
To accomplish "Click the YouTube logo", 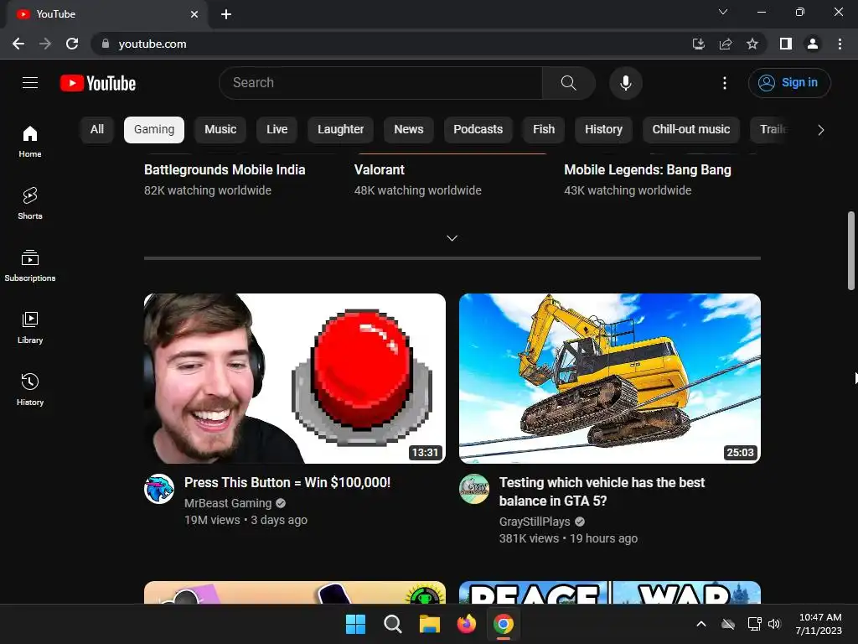I will click(98, 83).
